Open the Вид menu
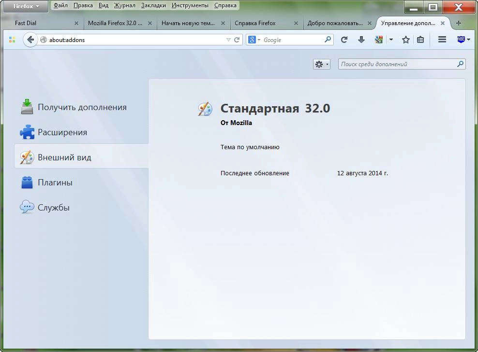Screen dimensions: 478x352 point(104,5)
